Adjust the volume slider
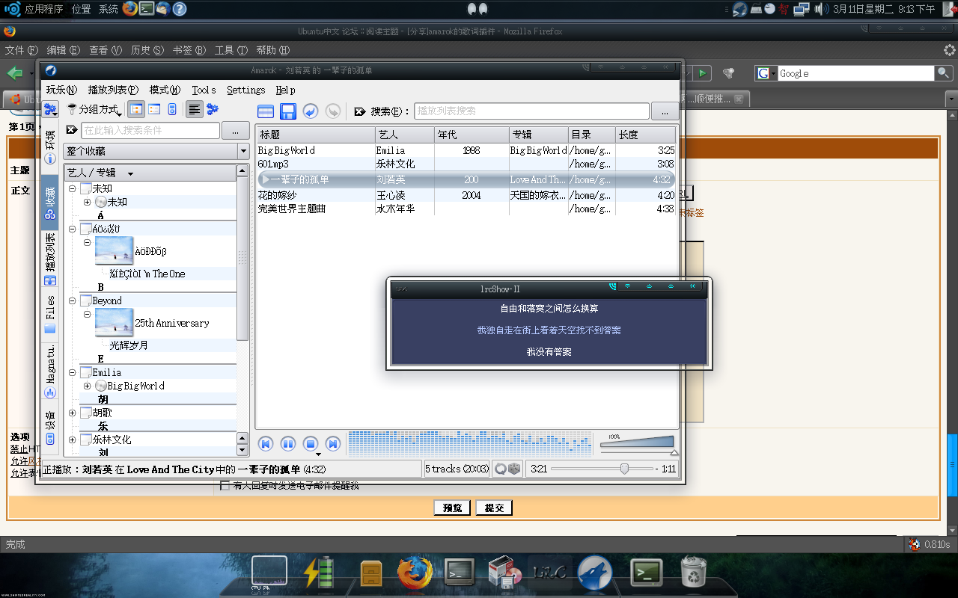Viewport: 958px width, 598px height. (638, 444)
